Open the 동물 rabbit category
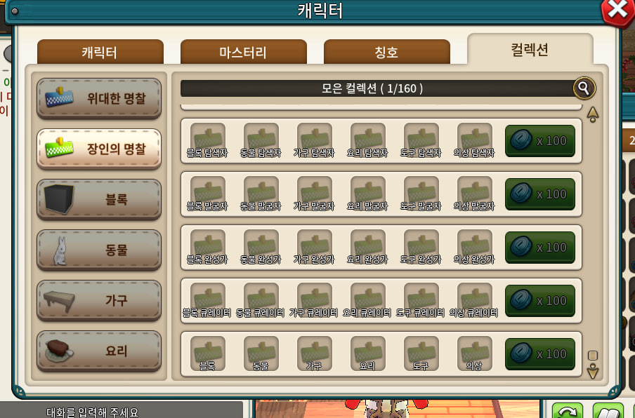This screenshot has width=635, height=418. (99, 250)
